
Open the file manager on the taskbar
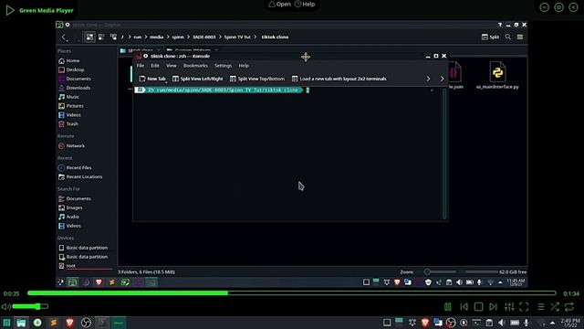[x=21, y=323]
